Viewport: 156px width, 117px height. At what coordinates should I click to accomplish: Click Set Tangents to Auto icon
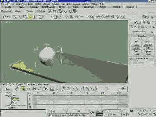63,89
